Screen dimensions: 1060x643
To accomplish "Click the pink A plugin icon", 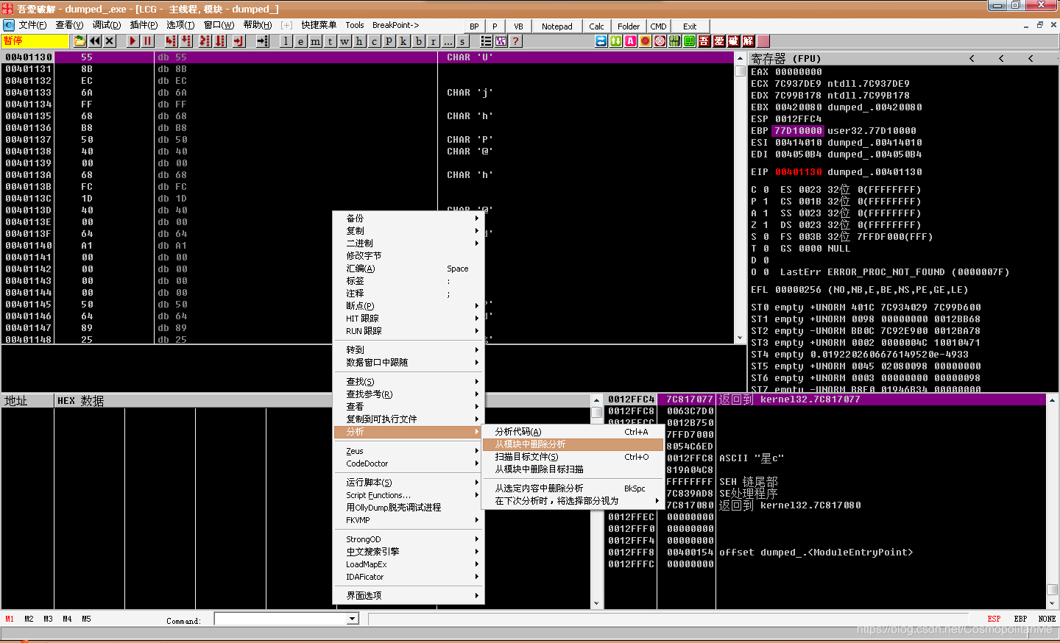I will (630, 41).
